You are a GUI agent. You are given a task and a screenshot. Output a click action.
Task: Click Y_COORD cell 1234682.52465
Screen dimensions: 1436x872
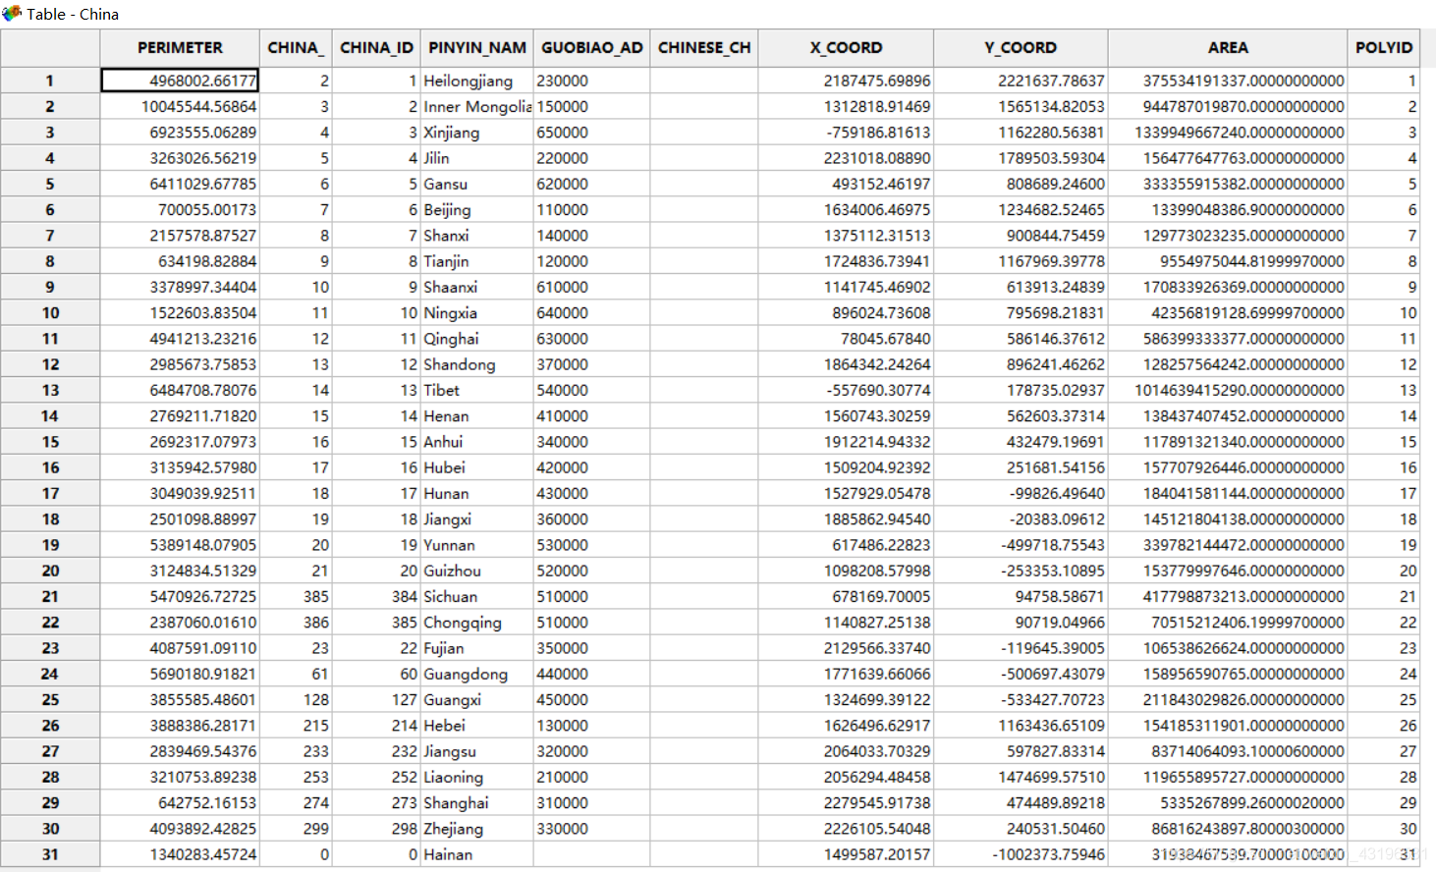pos(1021,209)
